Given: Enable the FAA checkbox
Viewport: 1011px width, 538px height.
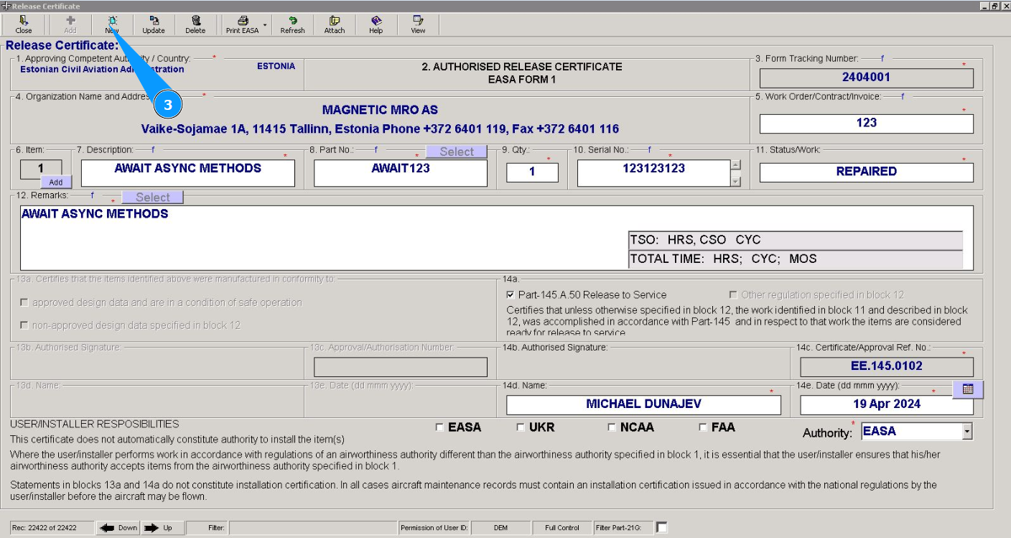Looking at the screenshot, I should pyautogui.click(x=703, y=427).
